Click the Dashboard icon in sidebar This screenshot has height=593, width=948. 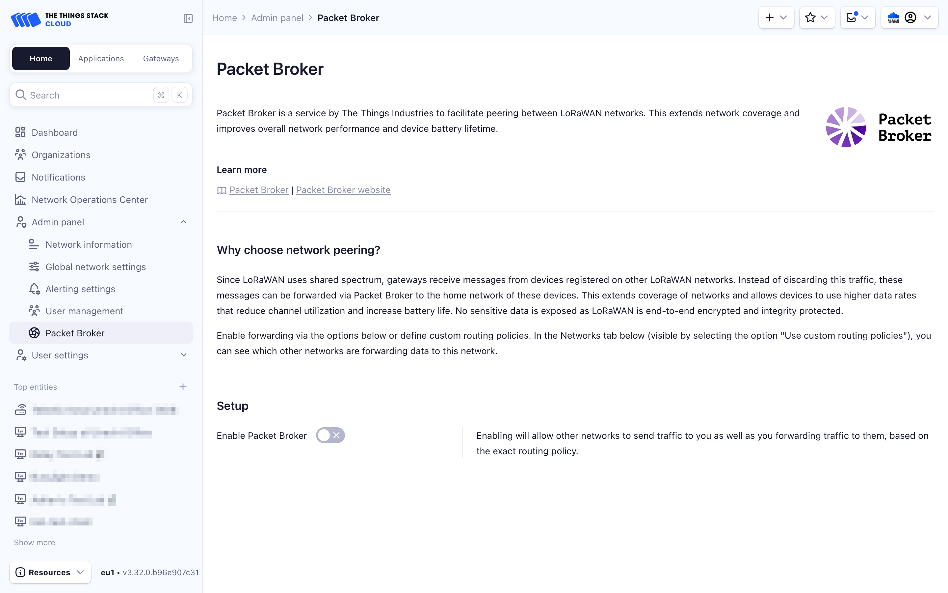click(x=20, y=132)
